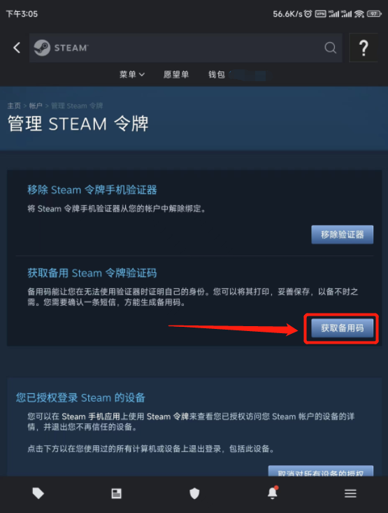Open the hamburger menu icon
The image size is (388, 513).
[350, 493]
